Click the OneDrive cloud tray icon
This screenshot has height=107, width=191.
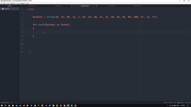tap(175, 106)
